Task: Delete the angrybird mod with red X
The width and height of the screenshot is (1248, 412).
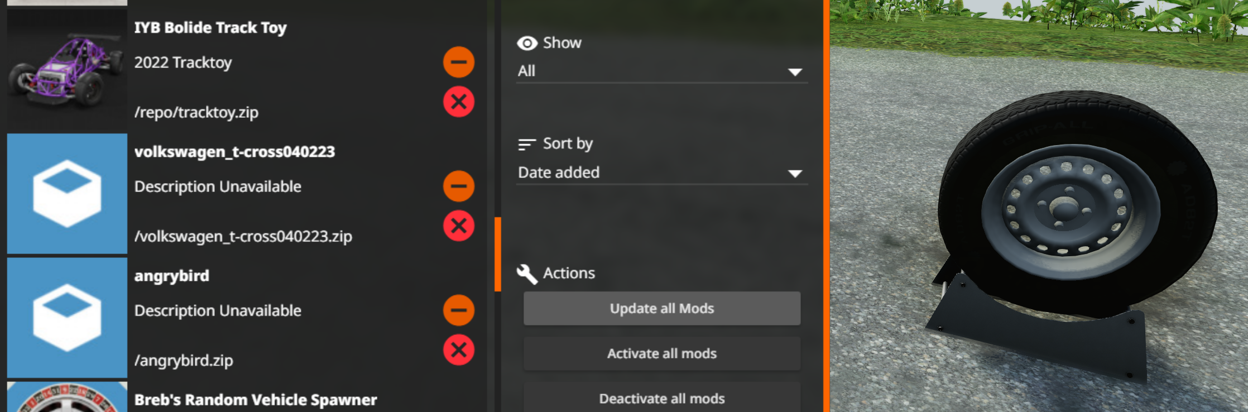Action: (x=459, y=350)
